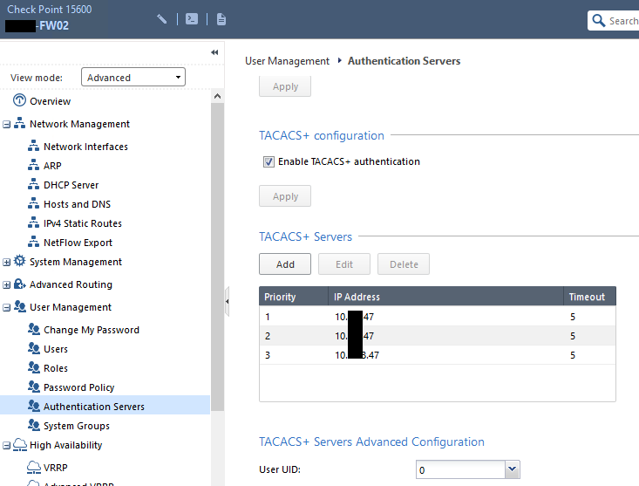
Task: Click the Change My Password icon
Action: (x=34, y=329)
